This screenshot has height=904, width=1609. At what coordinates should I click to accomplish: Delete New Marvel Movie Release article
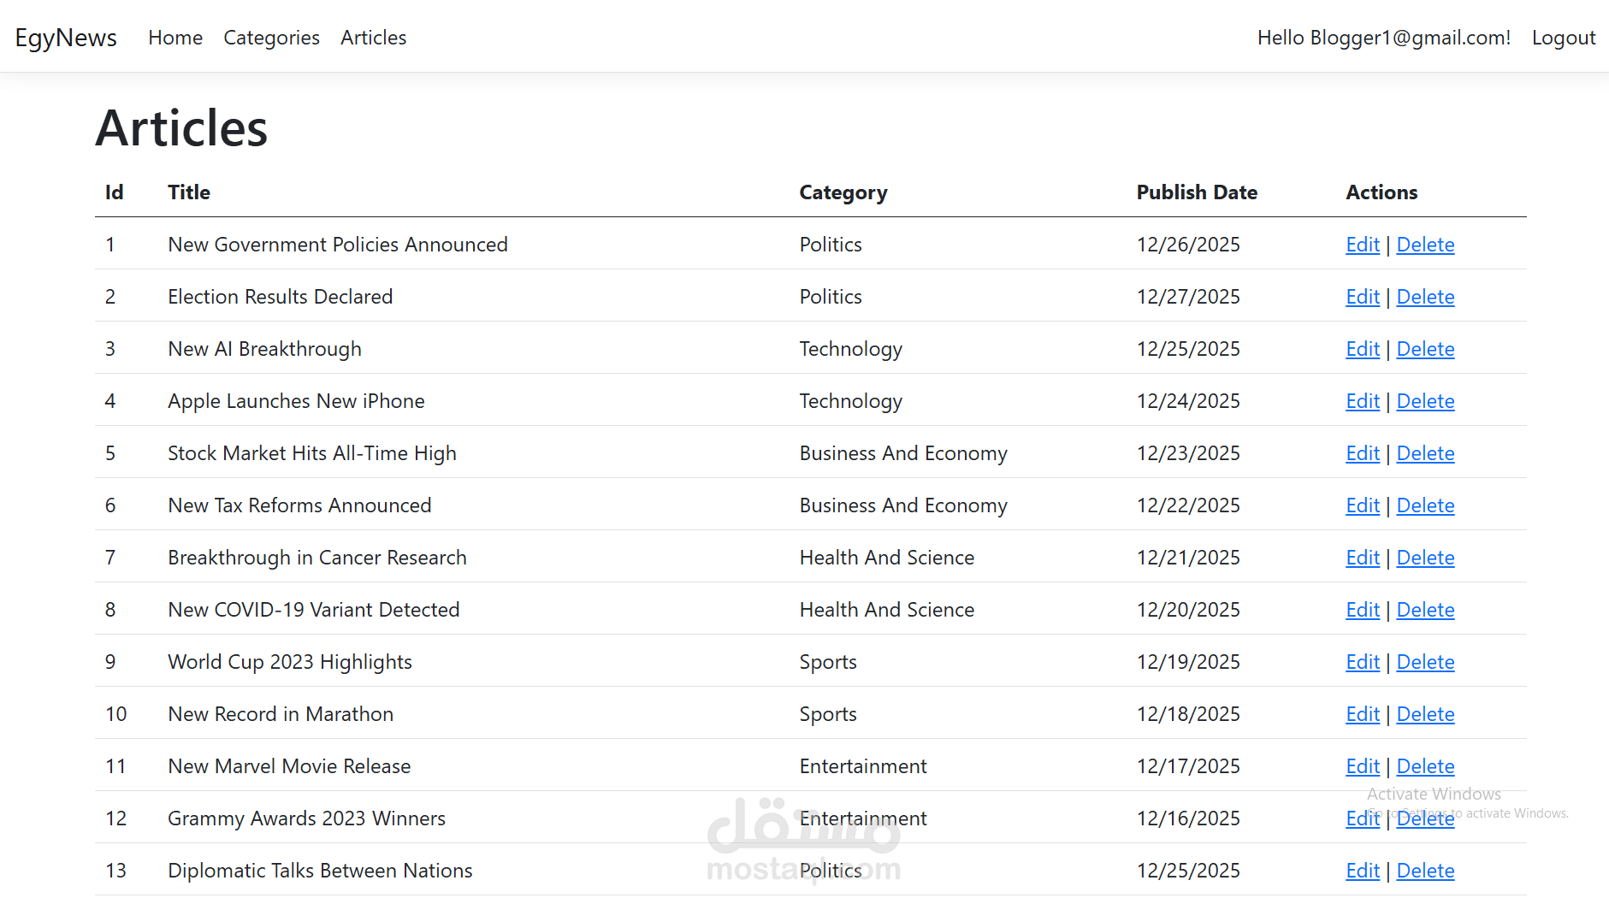pos(1425,766)
